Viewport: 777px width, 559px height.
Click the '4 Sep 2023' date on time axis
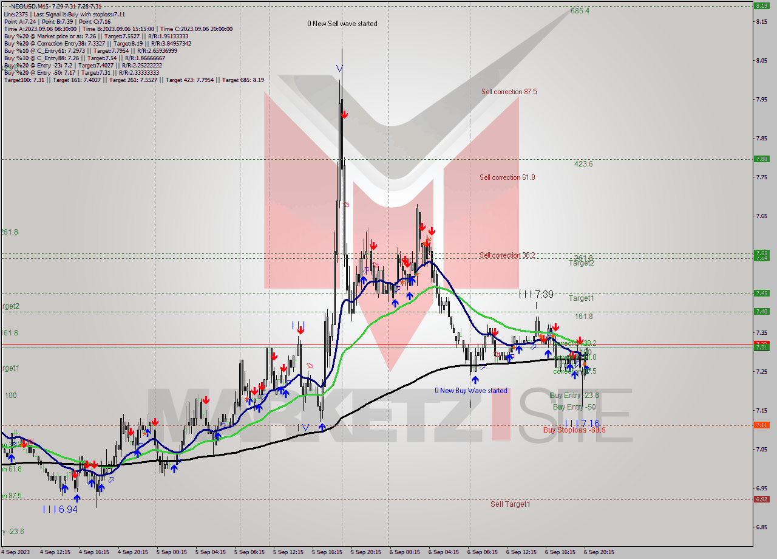click(x=16, y=552)
